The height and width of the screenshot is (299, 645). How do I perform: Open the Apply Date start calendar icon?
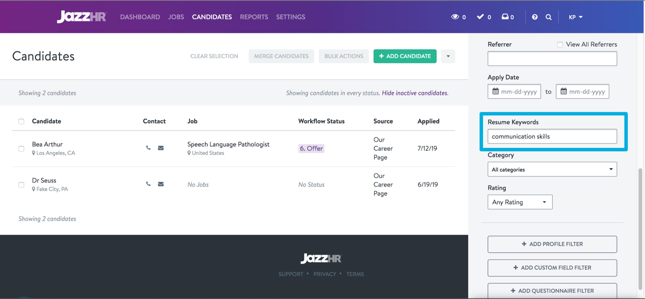coord(495,91)
